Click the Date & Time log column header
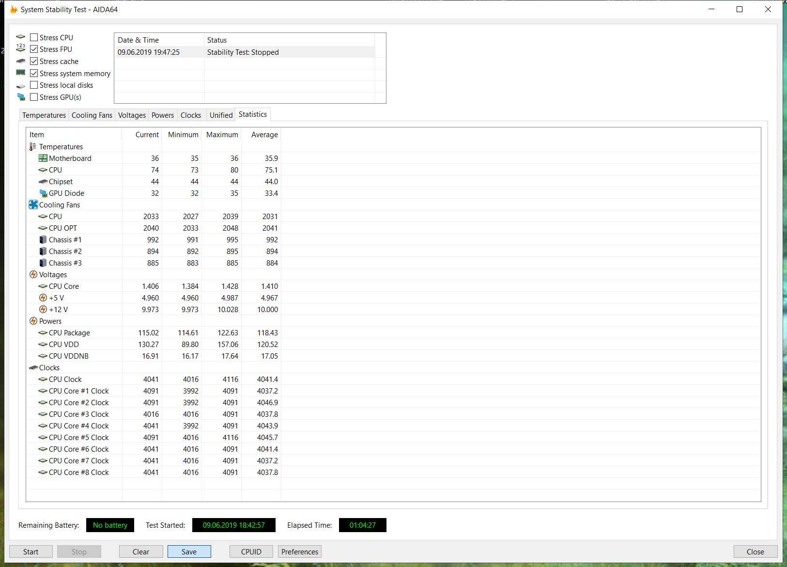Image resolution: width=787 pixels, height=567 pixels. (x=159, y=40)
